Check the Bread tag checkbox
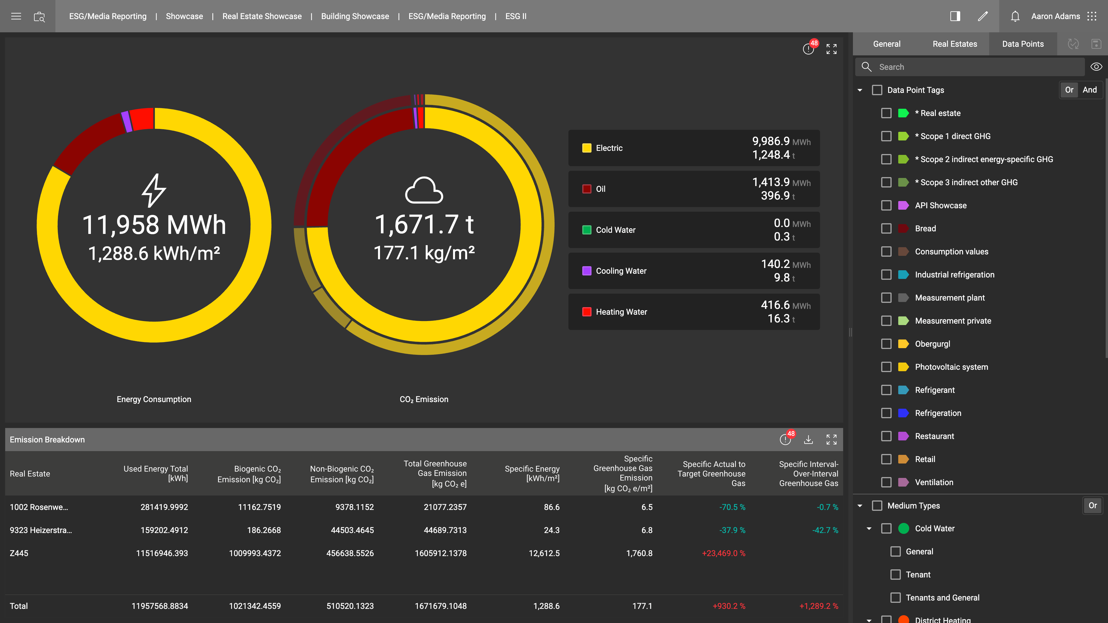The width and height of the screenshot is (1108, 623). (886, 228)
